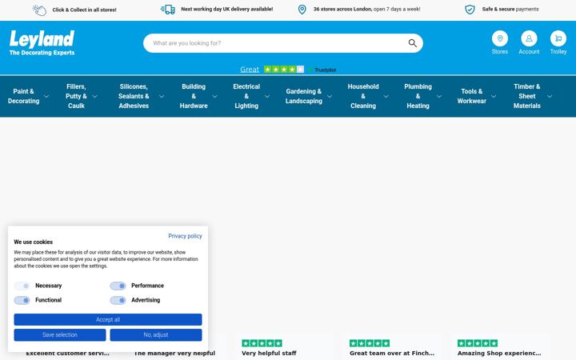
Task: Click 'Click & Collect in all stores!' text
Action: (x=85, y=10)
